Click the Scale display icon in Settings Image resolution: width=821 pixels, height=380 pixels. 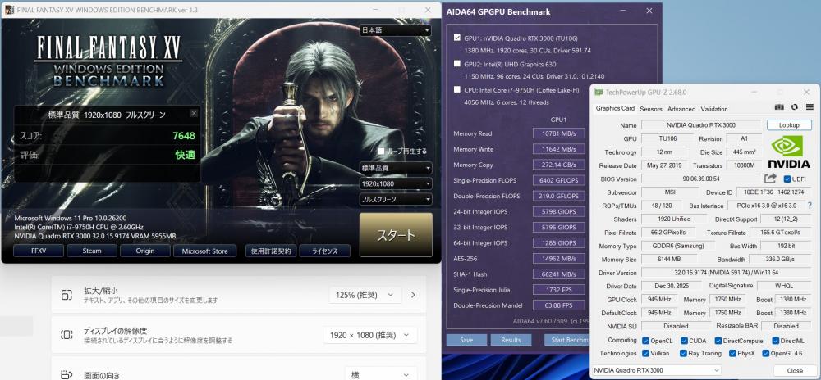(67, 295)
